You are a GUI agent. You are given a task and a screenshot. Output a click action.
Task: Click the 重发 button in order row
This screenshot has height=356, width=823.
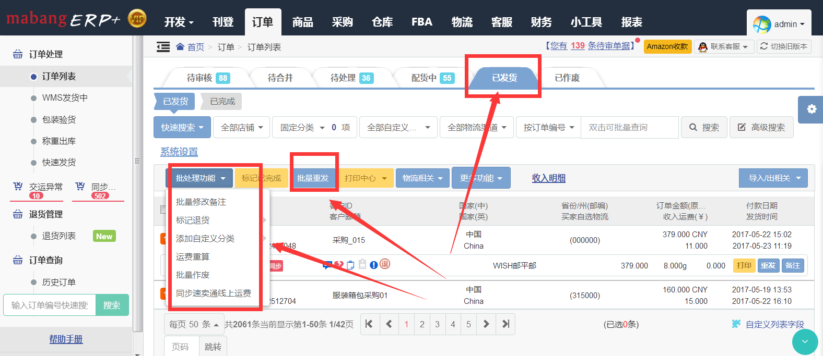click(768, 265)
